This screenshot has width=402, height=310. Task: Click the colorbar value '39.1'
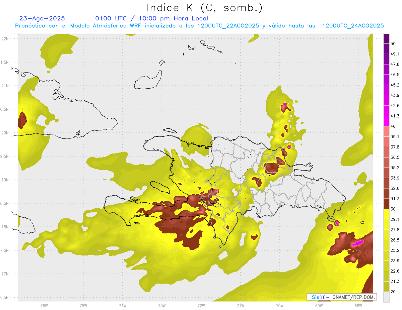395,136
